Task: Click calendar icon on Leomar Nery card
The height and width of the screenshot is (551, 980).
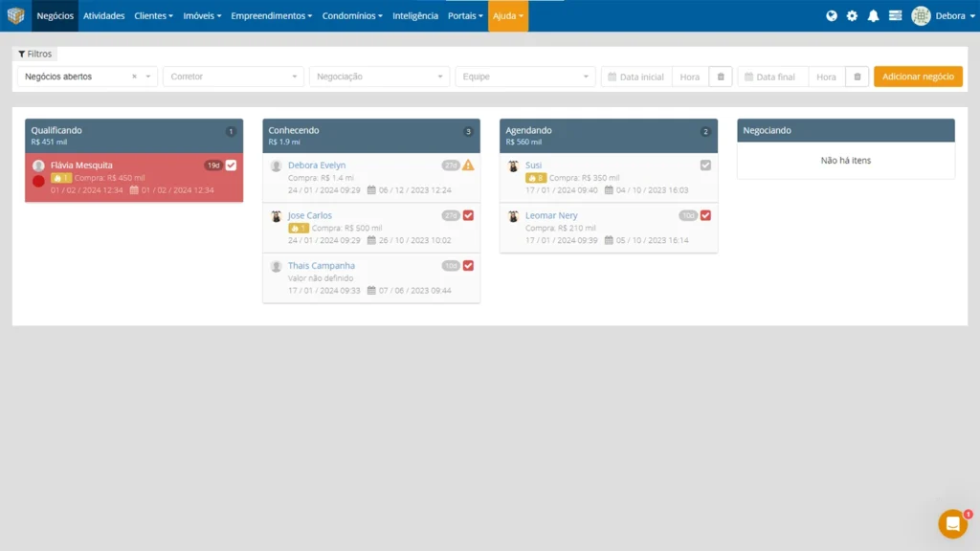Action: point(609,240)
